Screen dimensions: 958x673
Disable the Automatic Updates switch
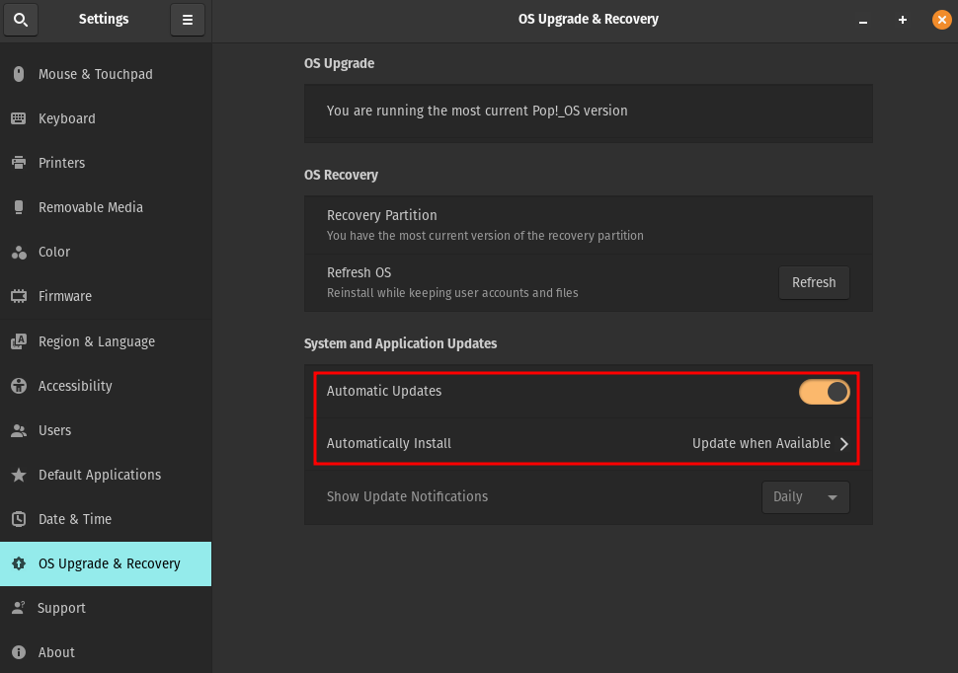pos(824,392)
